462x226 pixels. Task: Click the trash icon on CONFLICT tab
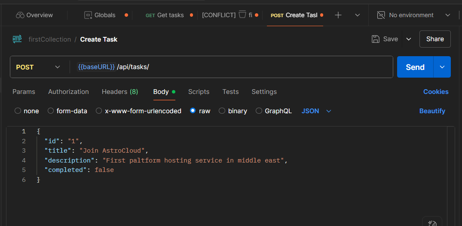pos(242,14)
